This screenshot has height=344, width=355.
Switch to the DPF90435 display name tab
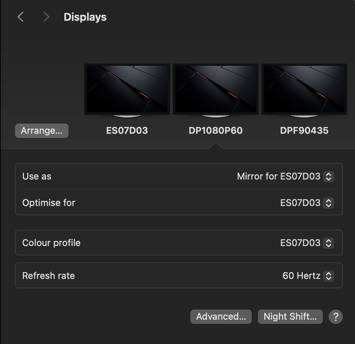pyautogui.click(x=304, y=131)
